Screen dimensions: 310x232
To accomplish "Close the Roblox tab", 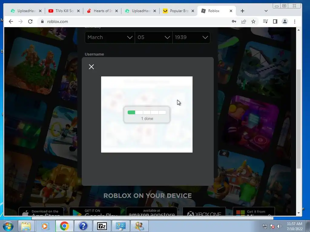I will pyautogui.click(x=231, y=11).
